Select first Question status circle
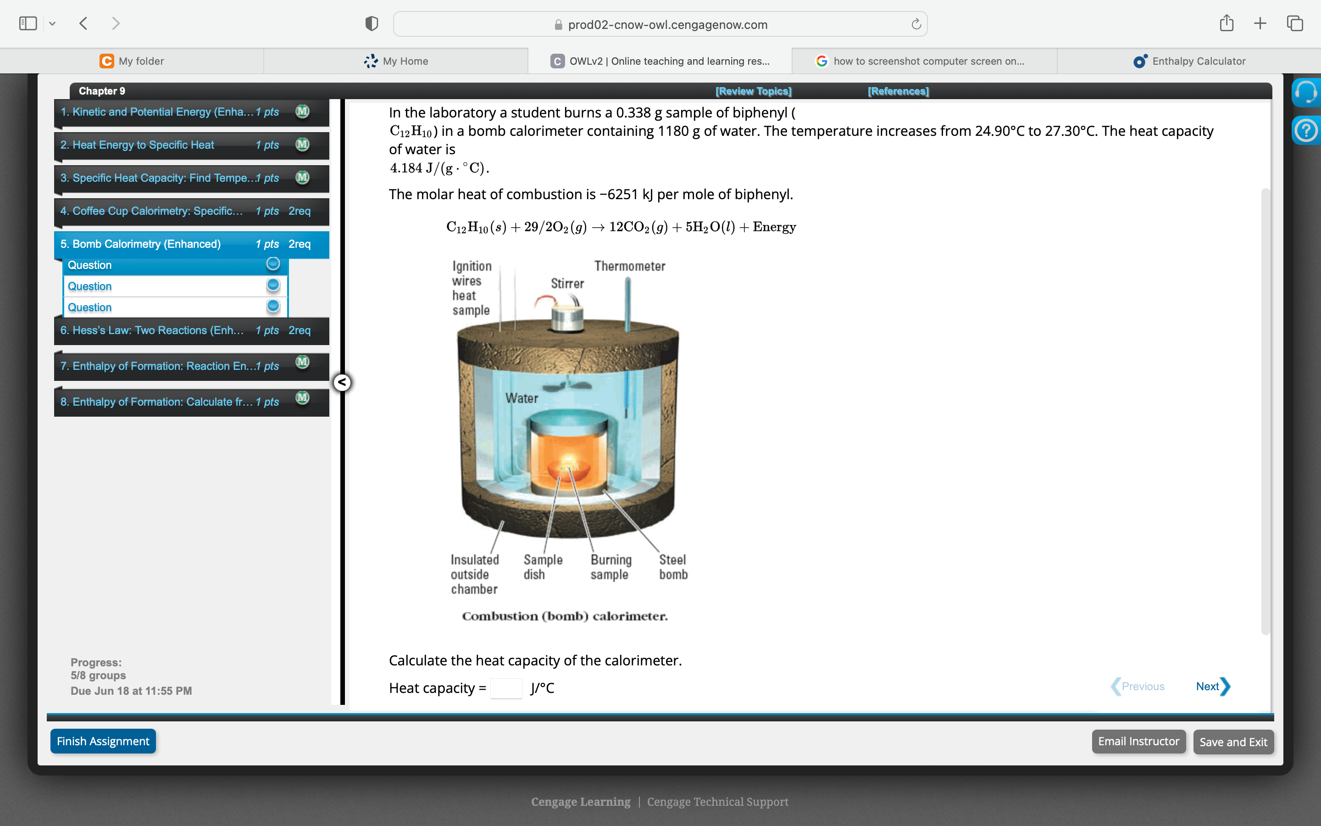This screenshot has width=1321, height=826. tap(273, 264)
